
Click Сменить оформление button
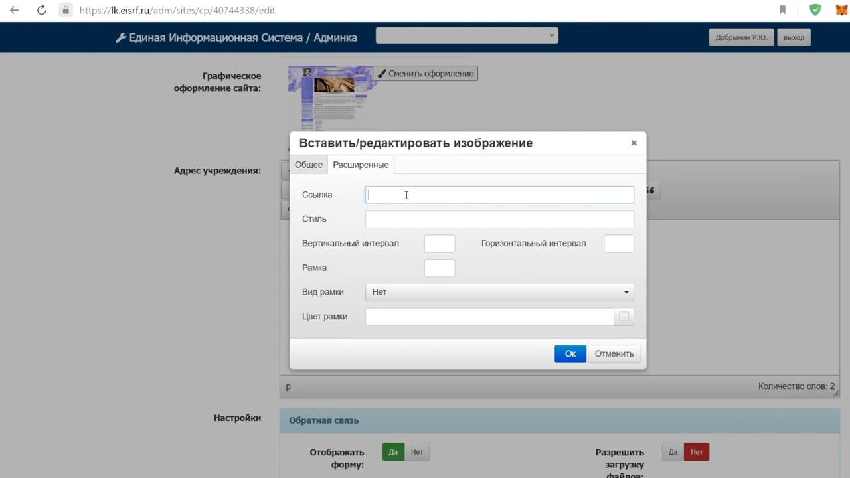[426, 74]
